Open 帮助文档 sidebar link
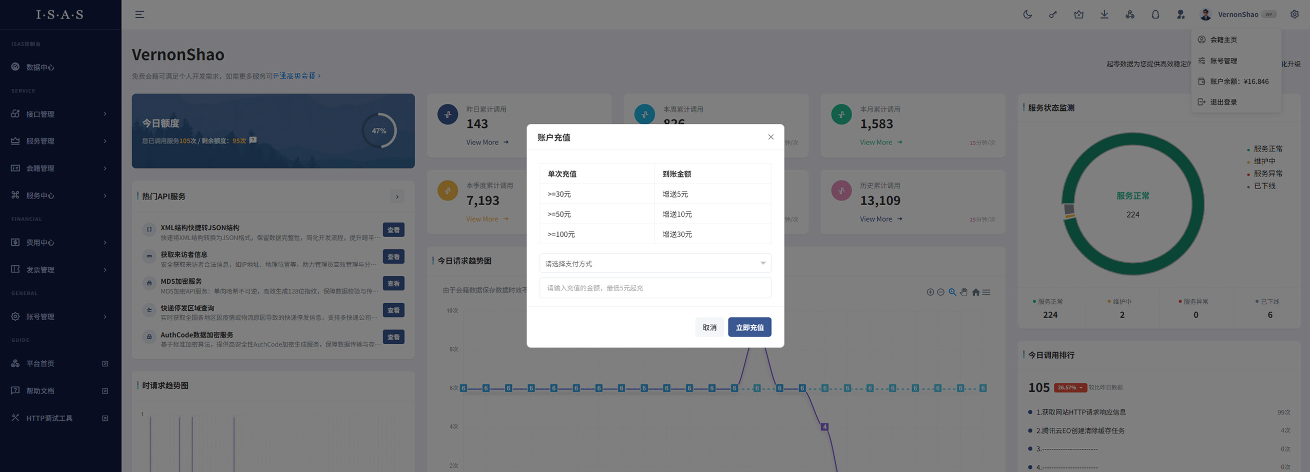The width and height of the screenshot is (1310, 472). pos(61,390)
